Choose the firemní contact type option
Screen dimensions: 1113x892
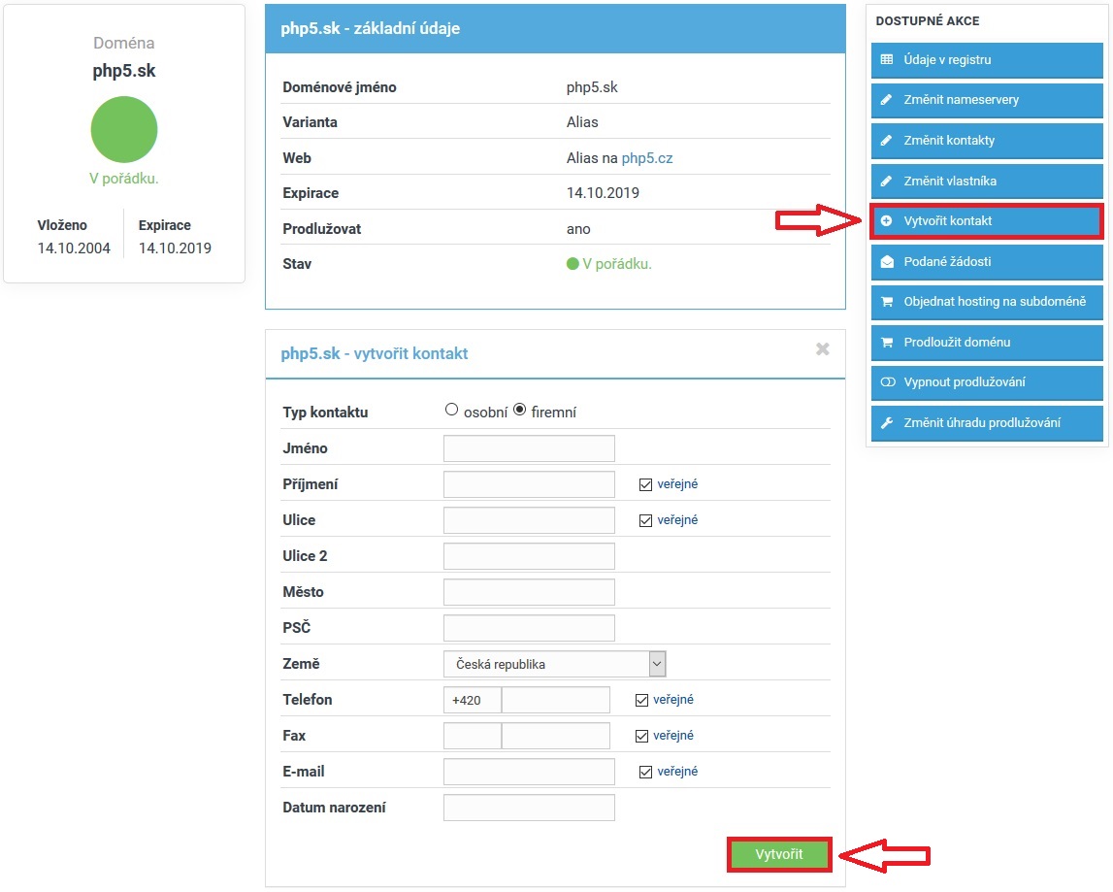pos(520,411)
